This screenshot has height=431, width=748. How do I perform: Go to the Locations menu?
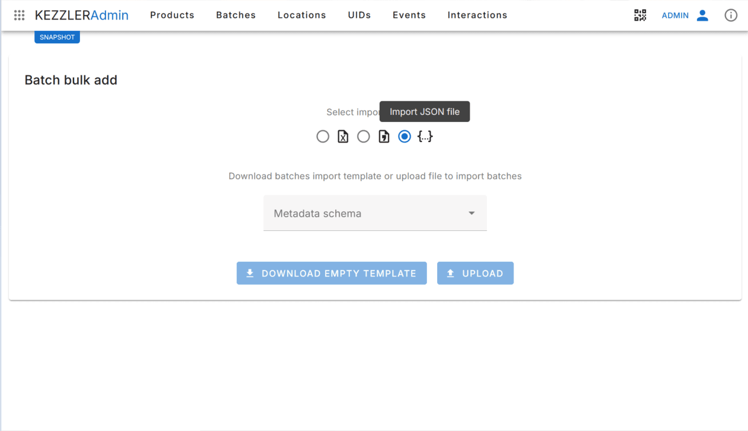(x=301, y=15)
